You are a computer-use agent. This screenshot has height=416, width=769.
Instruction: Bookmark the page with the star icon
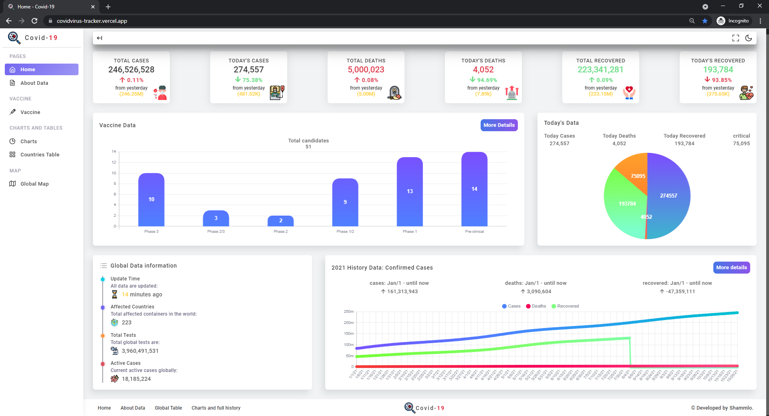[x=705, y=21]
